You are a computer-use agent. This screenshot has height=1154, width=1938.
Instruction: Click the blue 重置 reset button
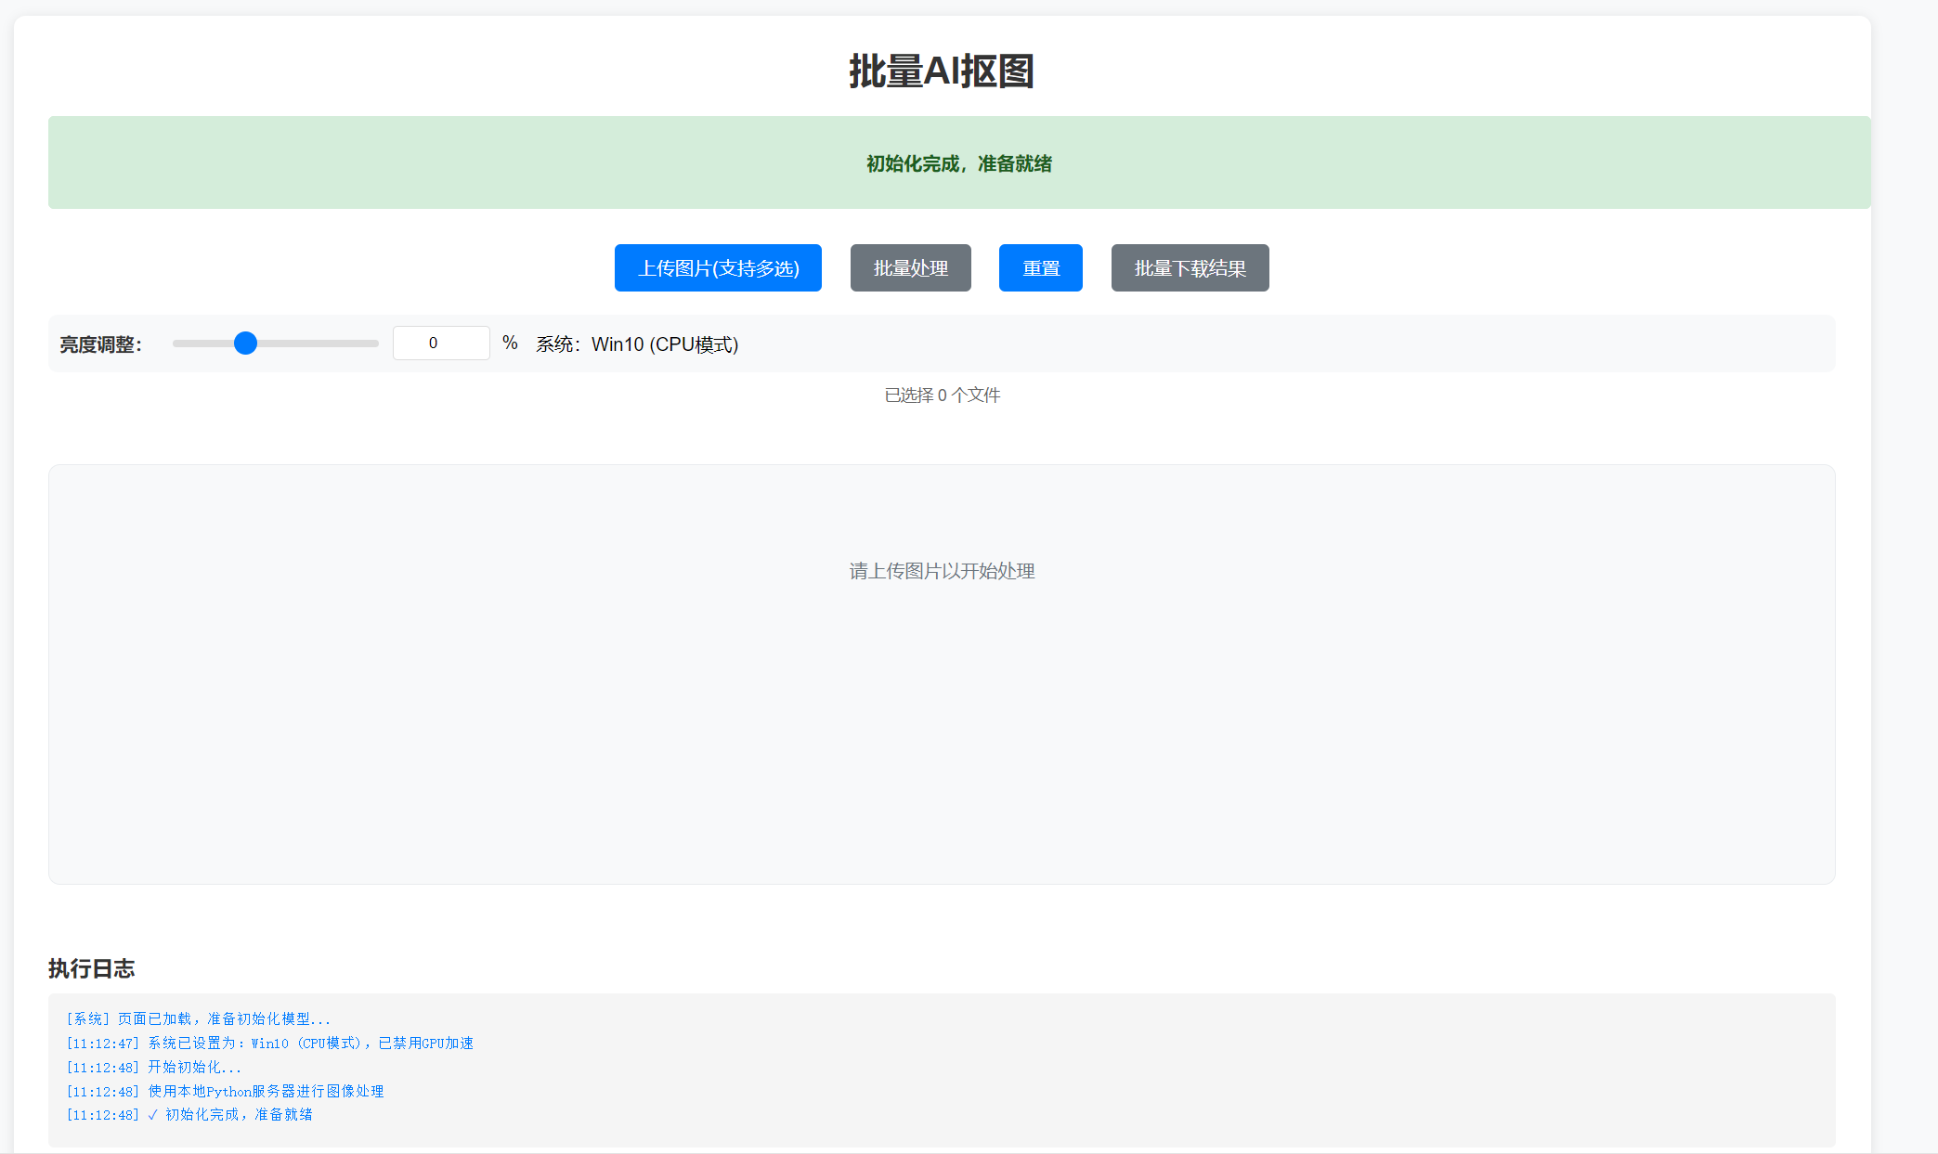(x=1040, y=267)
